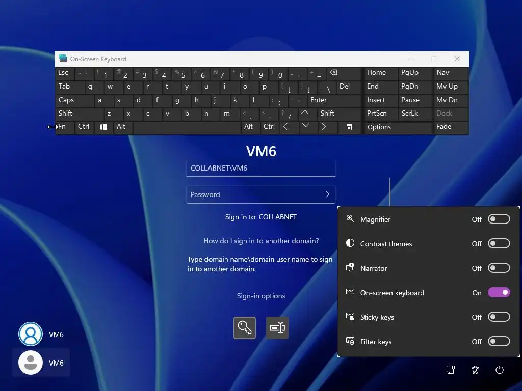Screen dimensions: 522x391
Task: Click How do I sign in to another domain
Action: [x=261, y=241]
